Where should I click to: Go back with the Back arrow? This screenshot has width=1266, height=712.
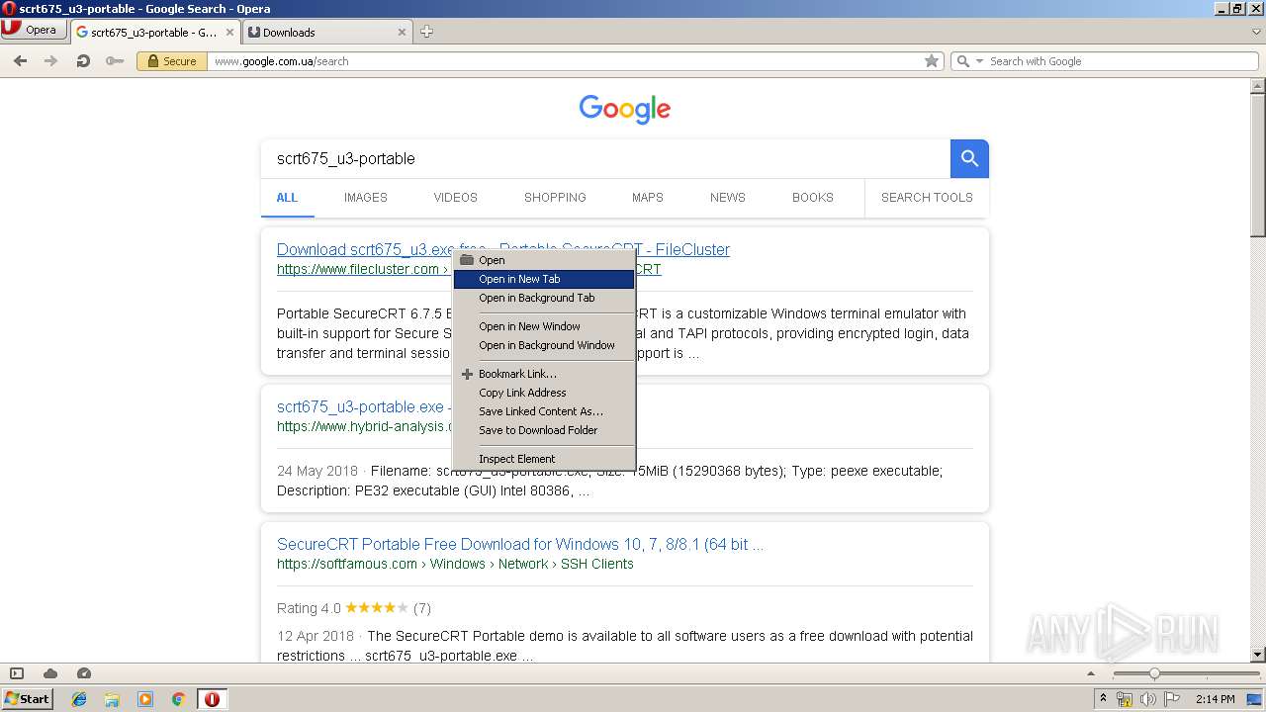pos(20,61)
